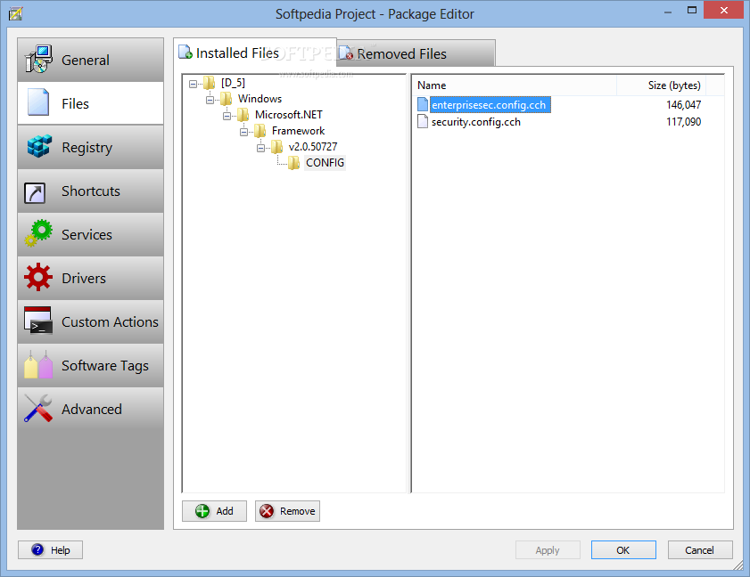Click the Package Editor title bar app icon
750x577 pixels.
pyautogui.click(x=15, y=13)
